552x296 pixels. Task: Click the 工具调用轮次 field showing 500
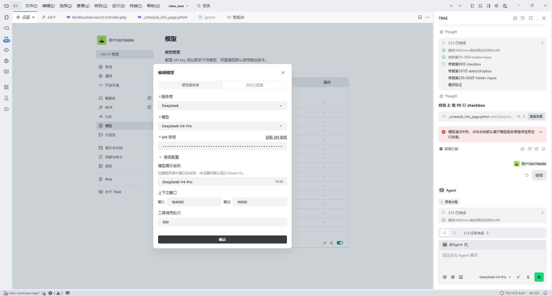[x=222, y=222]
